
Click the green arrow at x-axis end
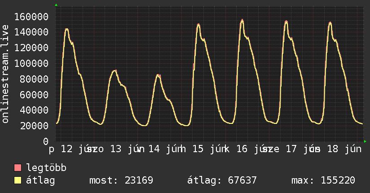coord(365,141)
